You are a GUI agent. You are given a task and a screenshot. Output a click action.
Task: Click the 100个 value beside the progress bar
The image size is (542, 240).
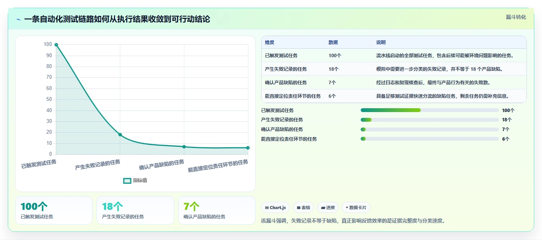coord(508,111)
